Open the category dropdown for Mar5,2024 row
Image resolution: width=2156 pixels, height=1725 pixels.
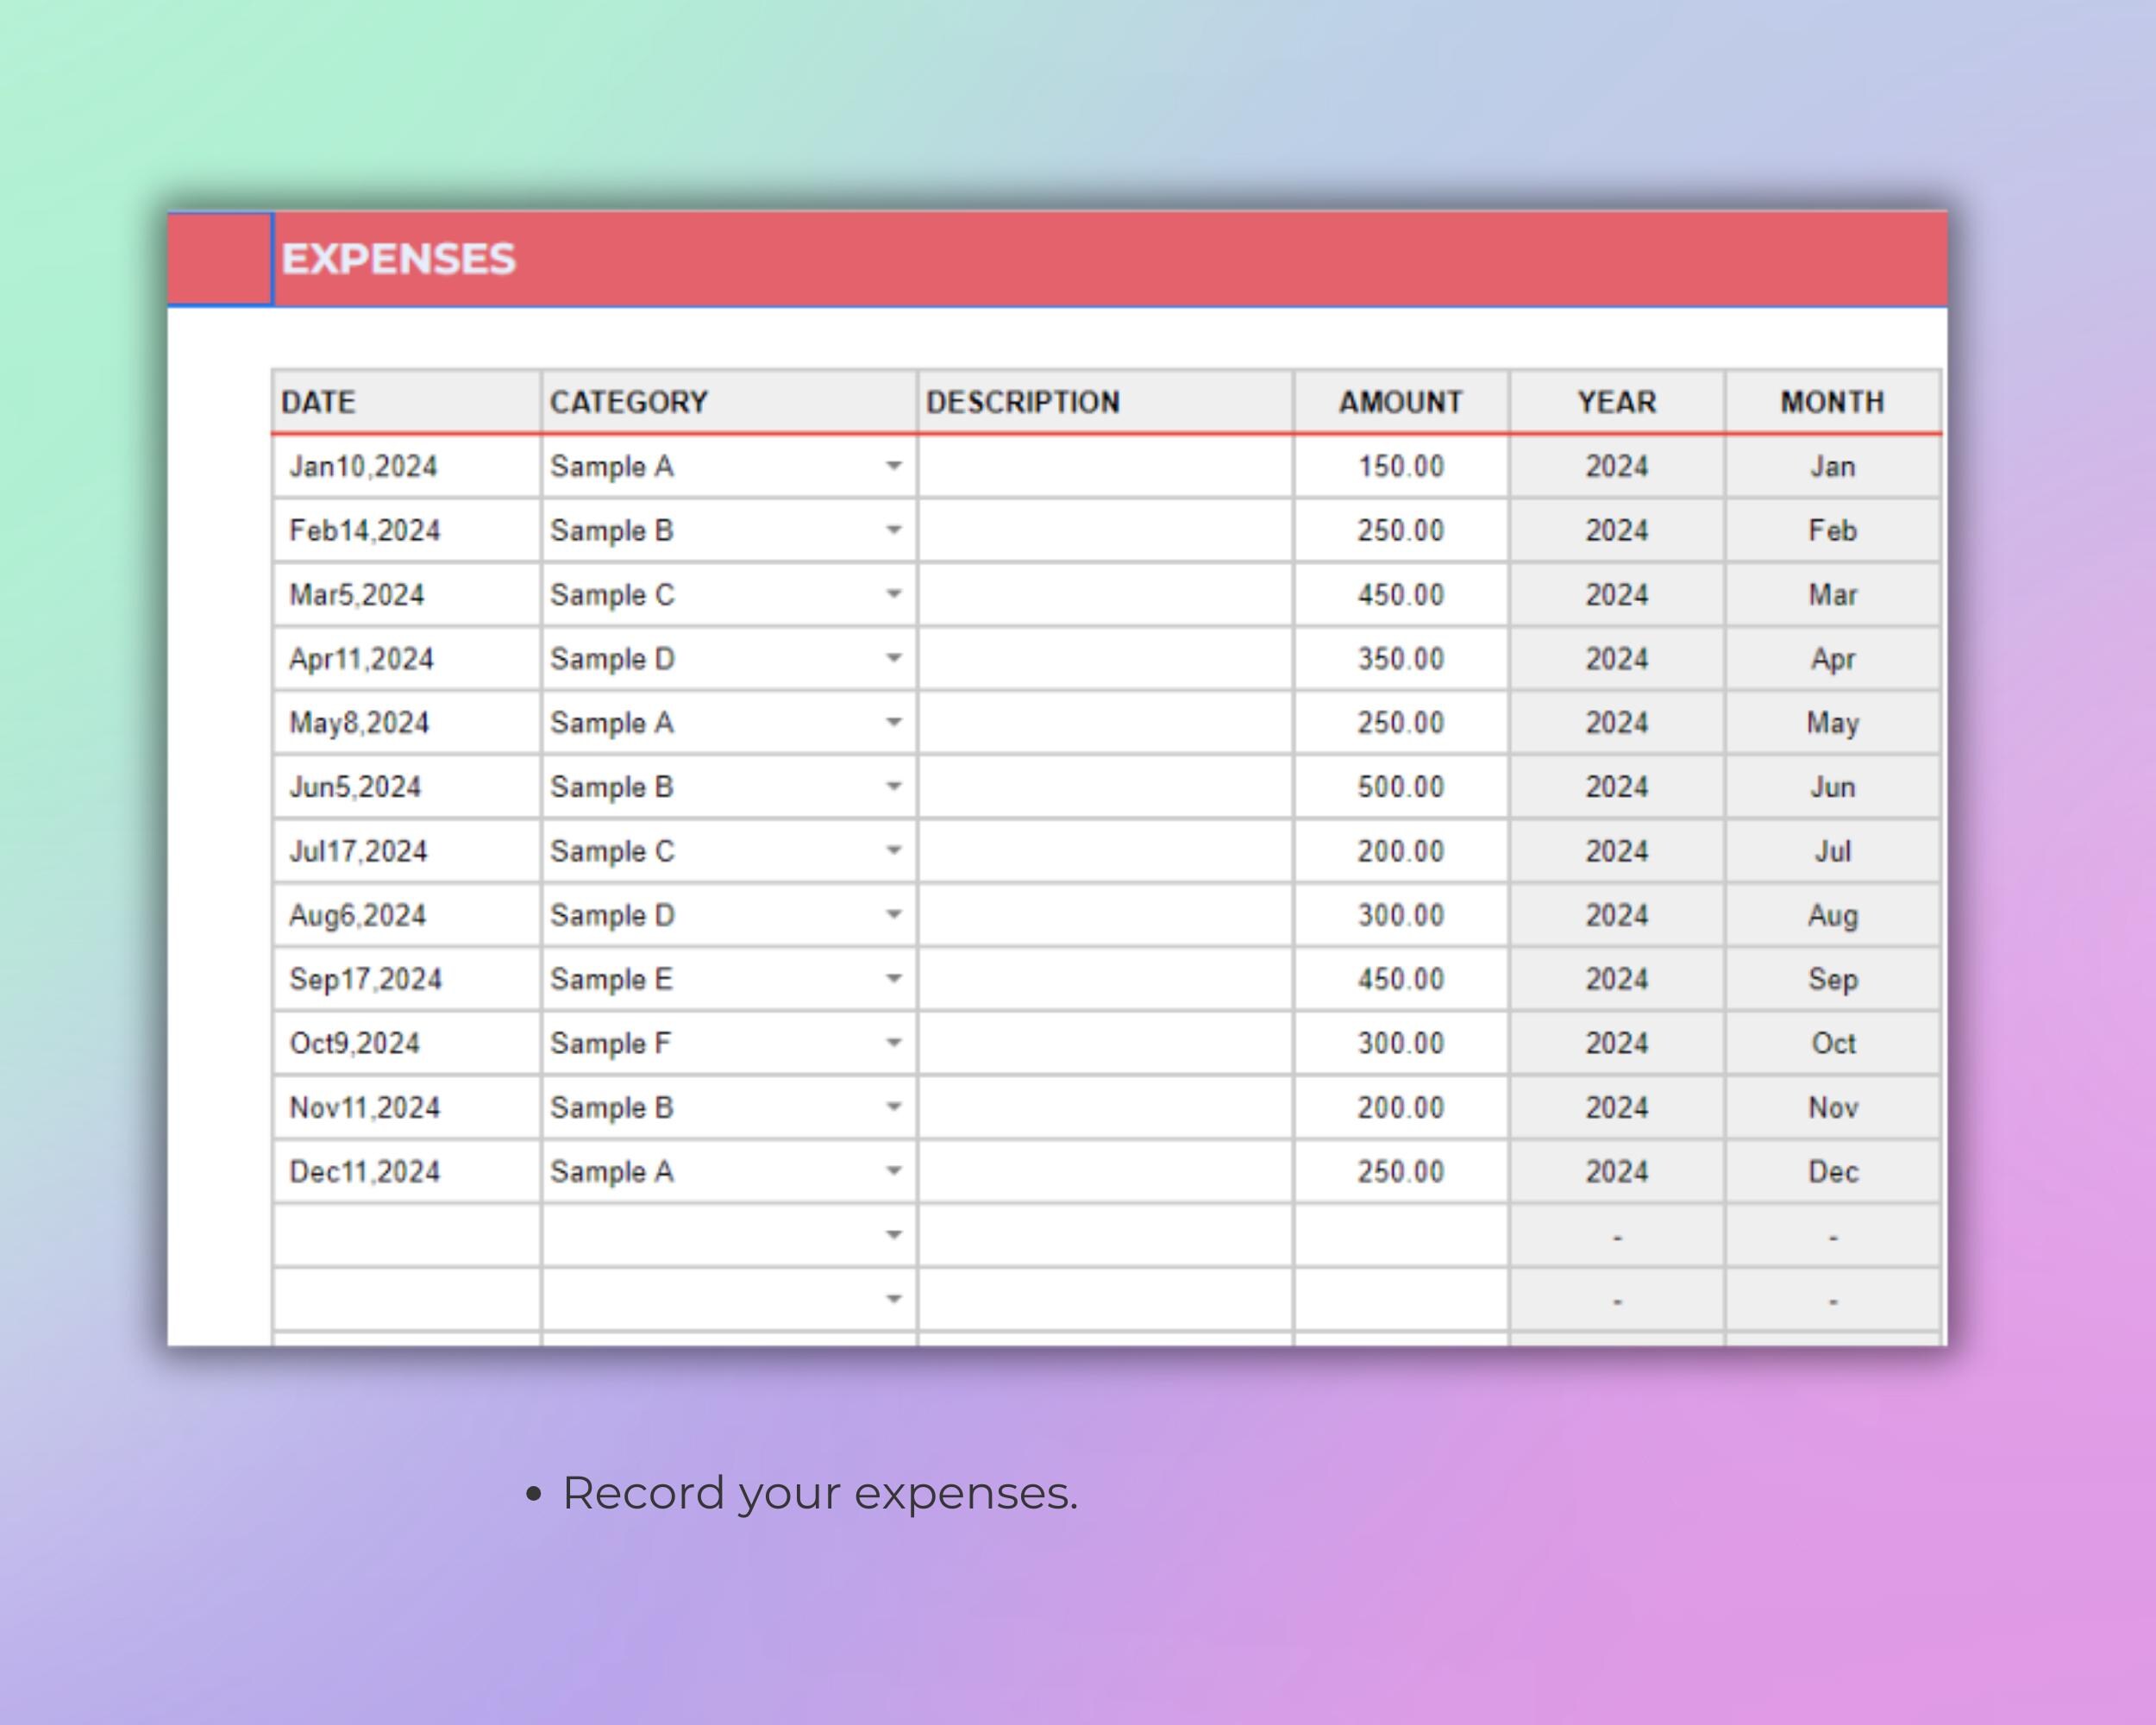[893, 594]
